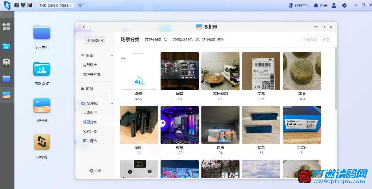The width and height of the screenshot is (372, 189).
Task: Open the system settings gear in the top bar
Action: (x=344, y=5)
